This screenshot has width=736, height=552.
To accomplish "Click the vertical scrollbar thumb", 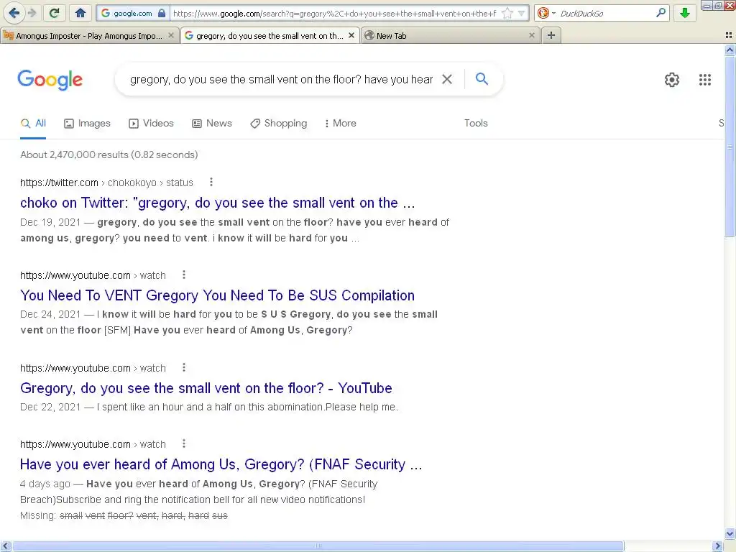I will pyautogui.click(x=730, y=145).
